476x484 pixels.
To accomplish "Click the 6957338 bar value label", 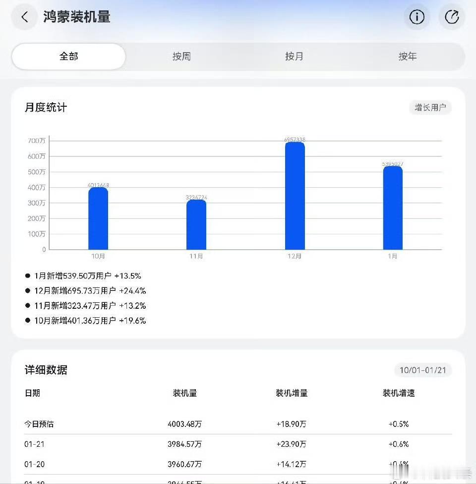I will 295,139.
